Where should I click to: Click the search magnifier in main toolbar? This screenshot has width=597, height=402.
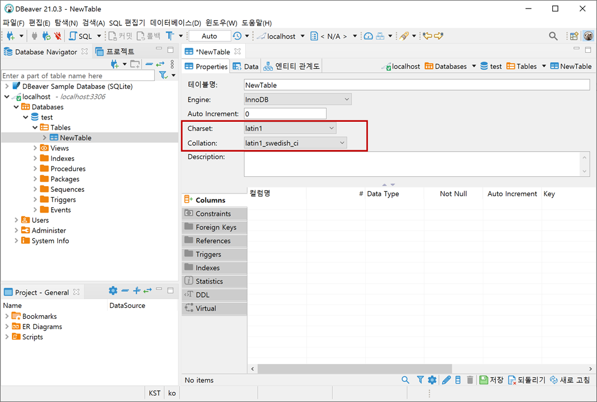click(553, 36)
